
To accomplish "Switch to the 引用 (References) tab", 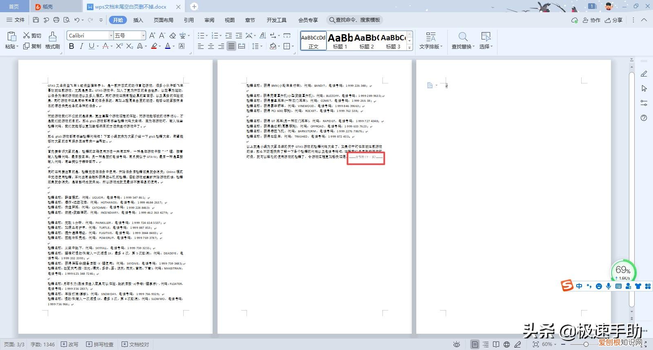I will point(189,20).
